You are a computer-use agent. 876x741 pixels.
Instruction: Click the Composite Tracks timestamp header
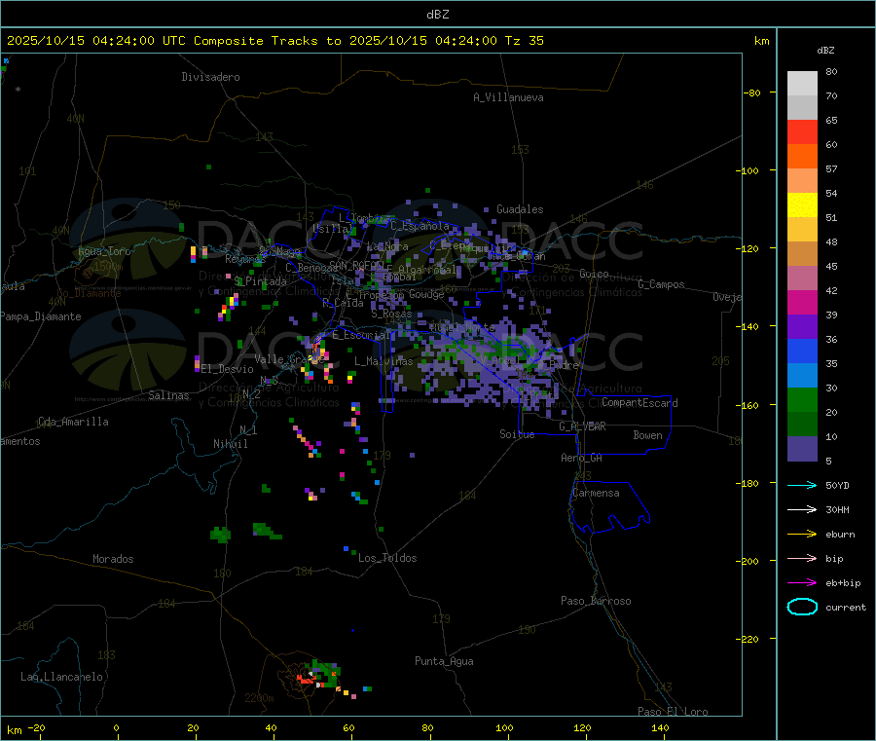pyautogui.click(x=274, y=40)
